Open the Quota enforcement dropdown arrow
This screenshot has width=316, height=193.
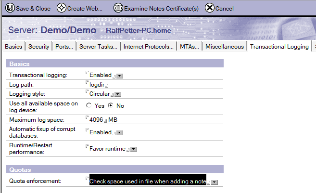[x=215, y=182]
